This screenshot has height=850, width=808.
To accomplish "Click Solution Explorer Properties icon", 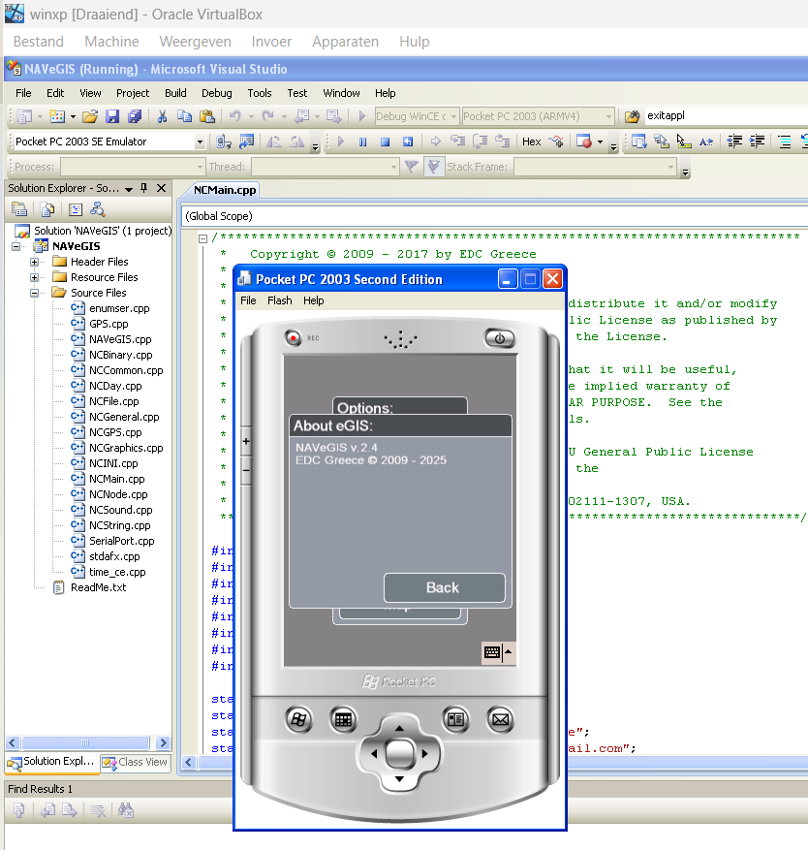I will click(x=19, y=209).
